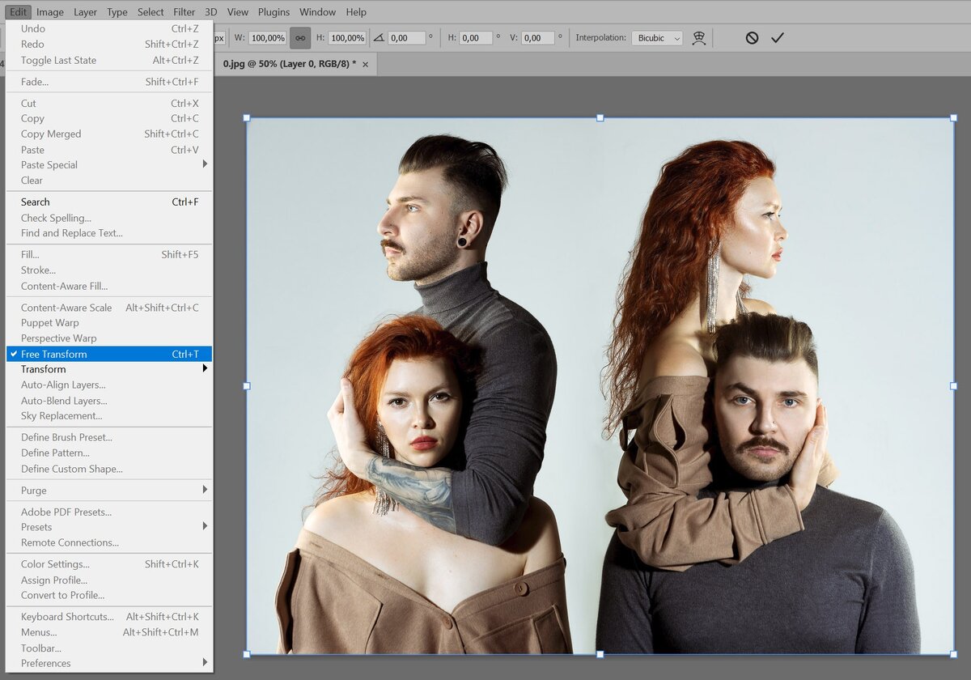Screen dimensions: 971x680
Task: Click the top-left corner transform handle
Action: pyautogui.click(x=247, y=118)
